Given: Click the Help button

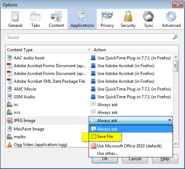Looking at the screenshot, I should coord(165,159).
